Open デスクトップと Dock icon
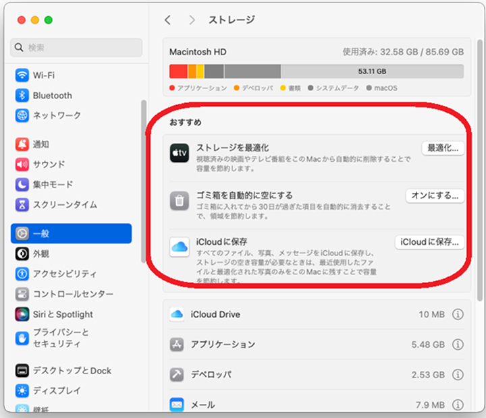The image size is (486, 418). click(22, 370)
